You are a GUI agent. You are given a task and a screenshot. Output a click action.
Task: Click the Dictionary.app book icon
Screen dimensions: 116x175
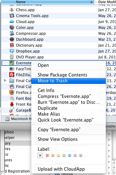coord(12,45)
